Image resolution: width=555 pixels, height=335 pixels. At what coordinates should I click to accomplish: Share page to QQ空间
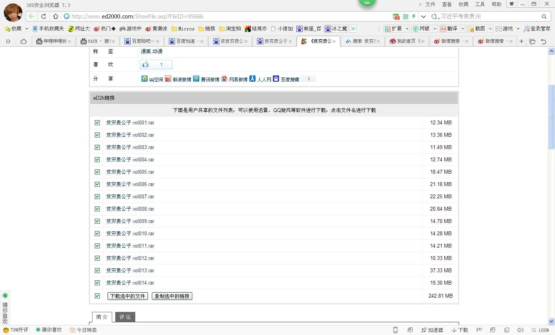(x=152, y=79)
